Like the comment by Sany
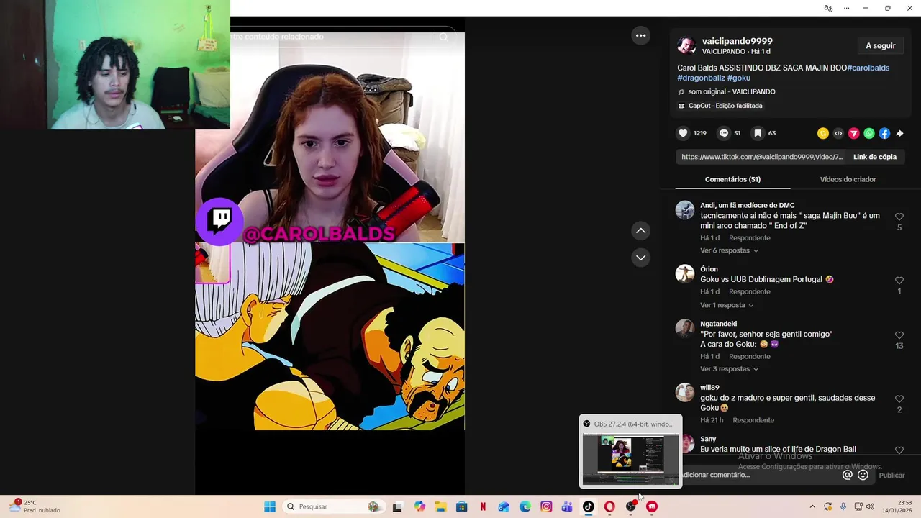Viewport: 921px width, 518px height. (899, 450)
